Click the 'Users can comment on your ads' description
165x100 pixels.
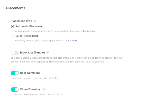point(35,78)
